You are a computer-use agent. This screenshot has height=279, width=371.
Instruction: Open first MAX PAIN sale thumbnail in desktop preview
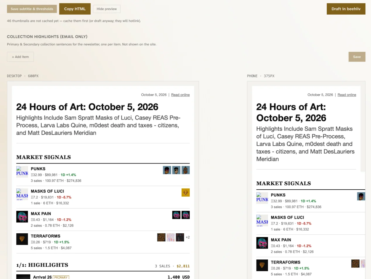(x=176, y=215)
